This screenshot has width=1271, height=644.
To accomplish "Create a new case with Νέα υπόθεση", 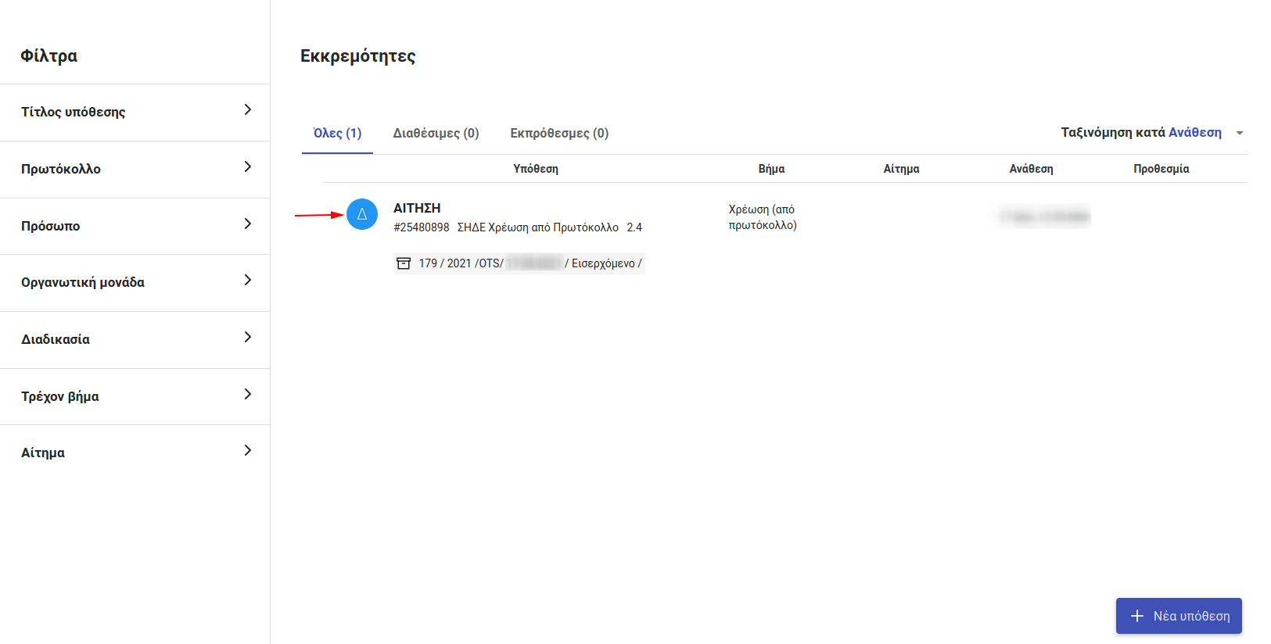I will pyautogui.click(x=1179, y=616).
